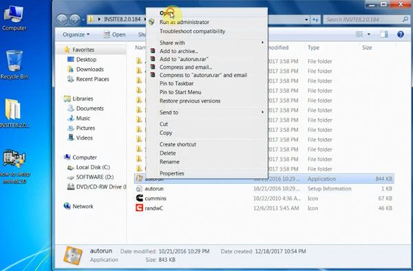Click the toolbar Open button
Screen dimensions: 413x271
114,34
